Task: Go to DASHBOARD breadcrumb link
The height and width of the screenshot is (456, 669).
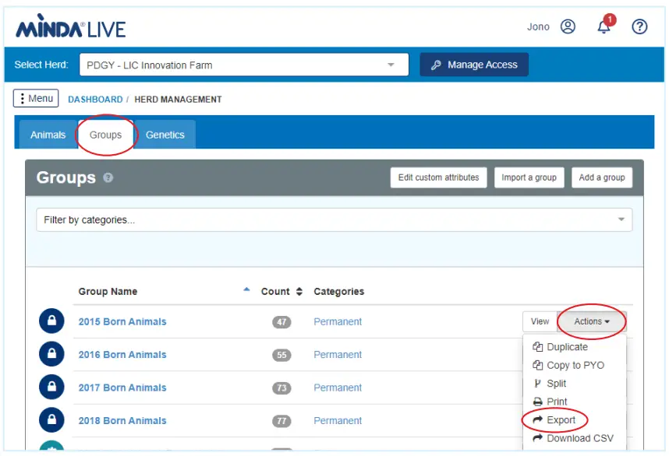Action: 95,100
